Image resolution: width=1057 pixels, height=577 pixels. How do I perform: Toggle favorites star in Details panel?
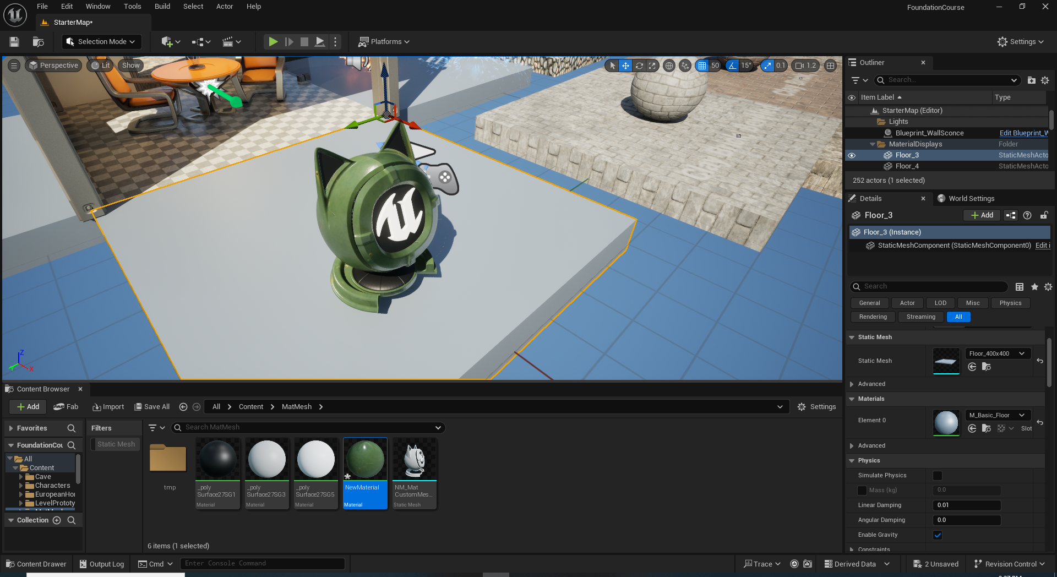pos(1034,287)
